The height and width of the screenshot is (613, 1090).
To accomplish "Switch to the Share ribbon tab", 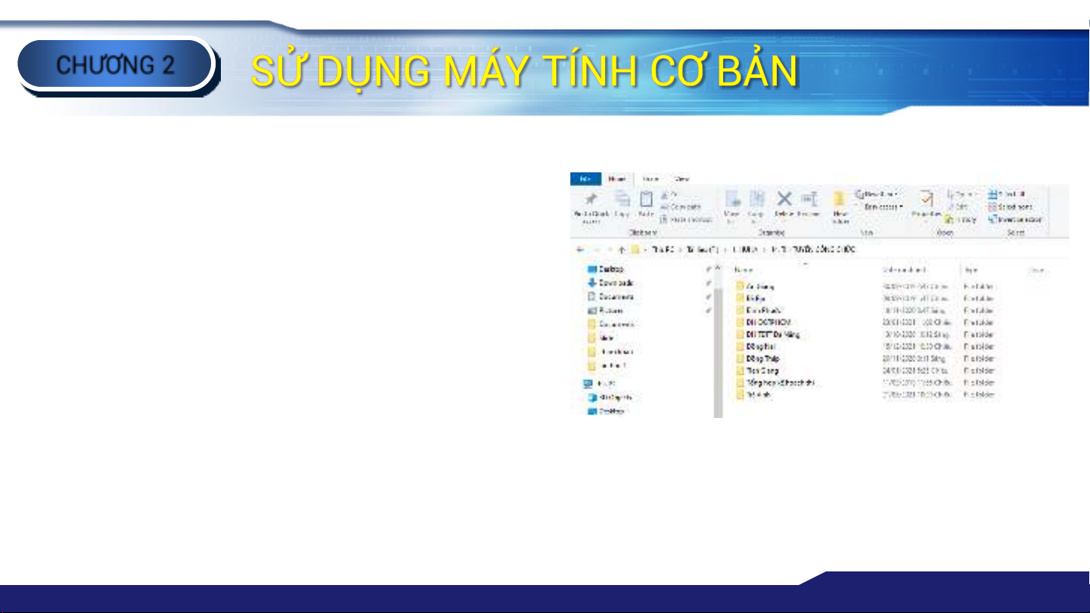I will tap(651, 179).
